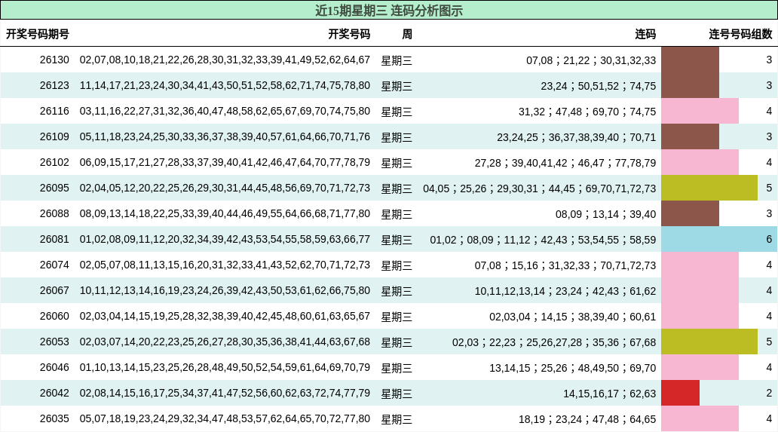Select issue number 26095

(x=54, y=188)
